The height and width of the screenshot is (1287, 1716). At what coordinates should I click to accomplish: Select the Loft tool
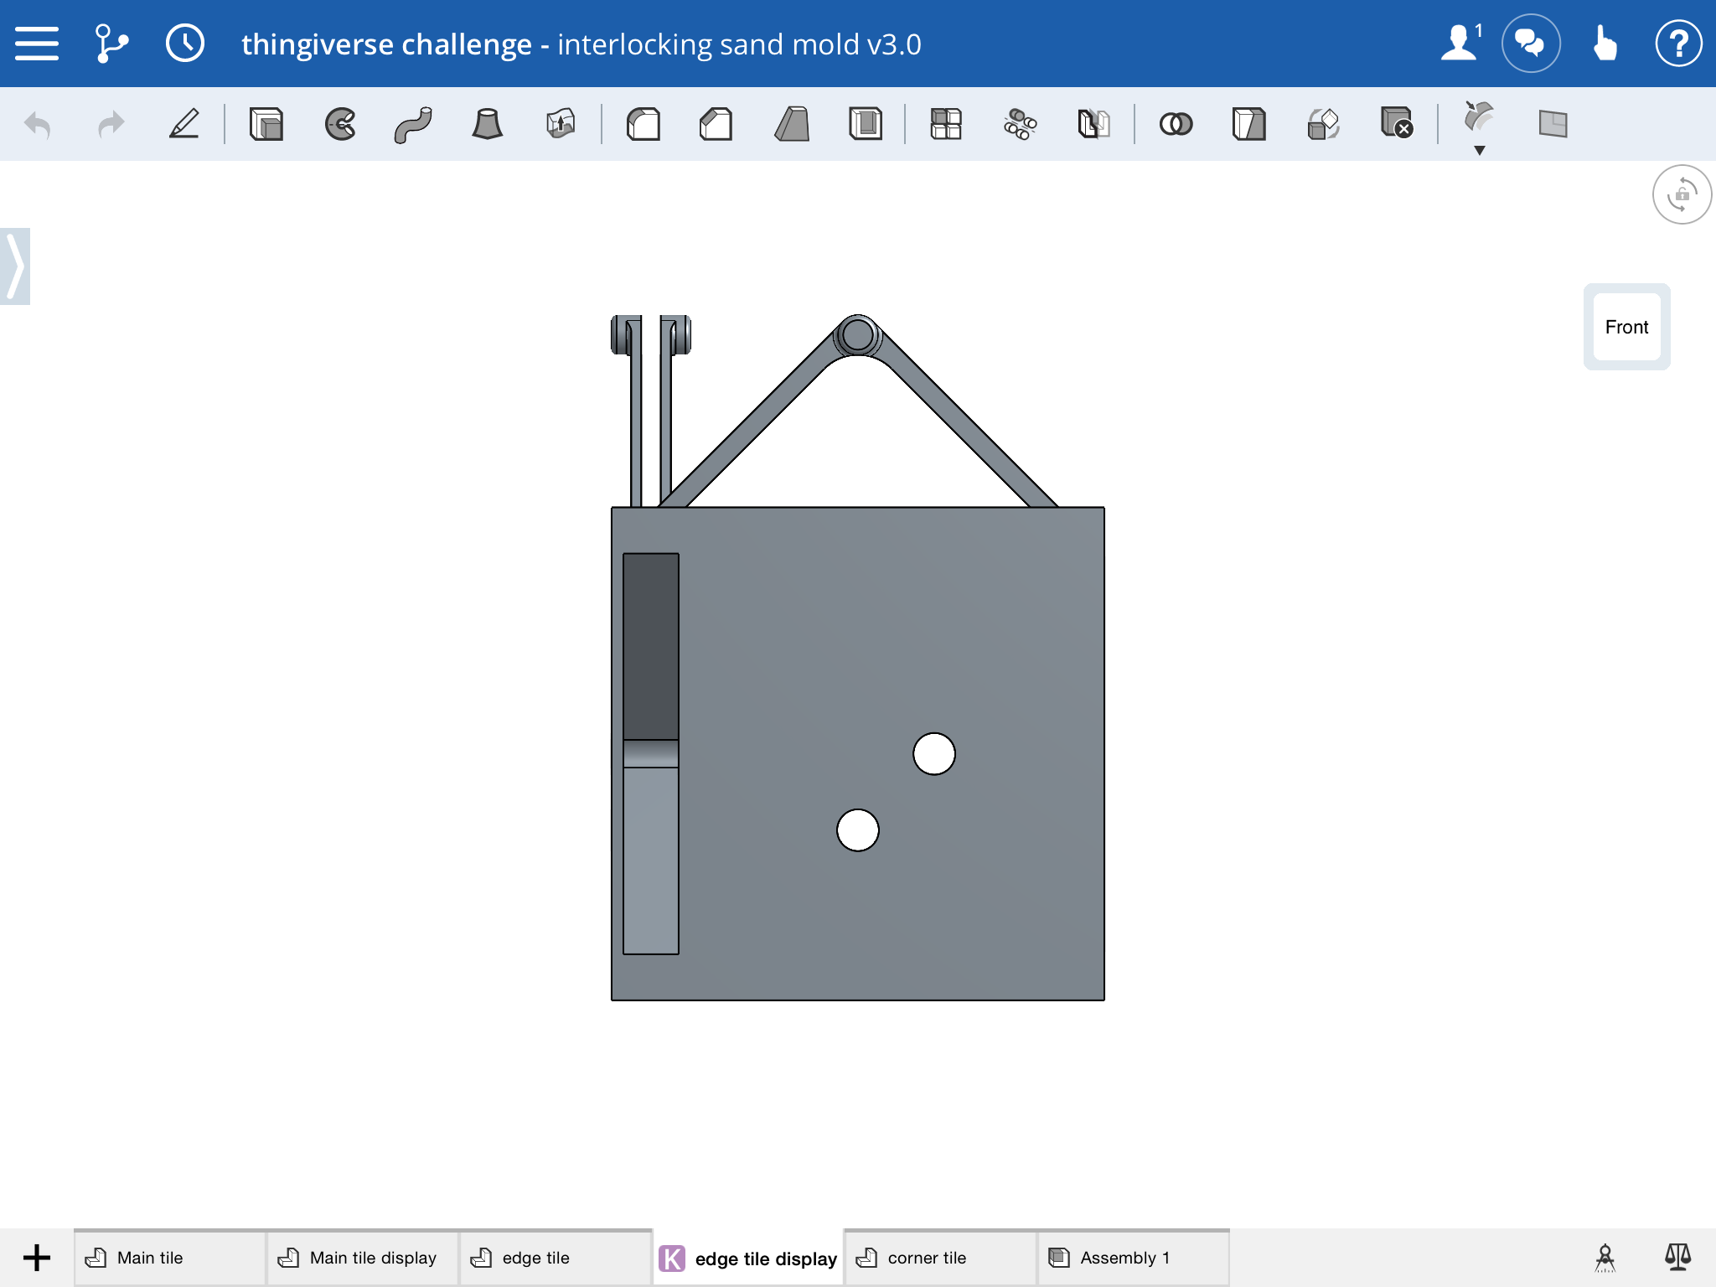coord(487,124)
